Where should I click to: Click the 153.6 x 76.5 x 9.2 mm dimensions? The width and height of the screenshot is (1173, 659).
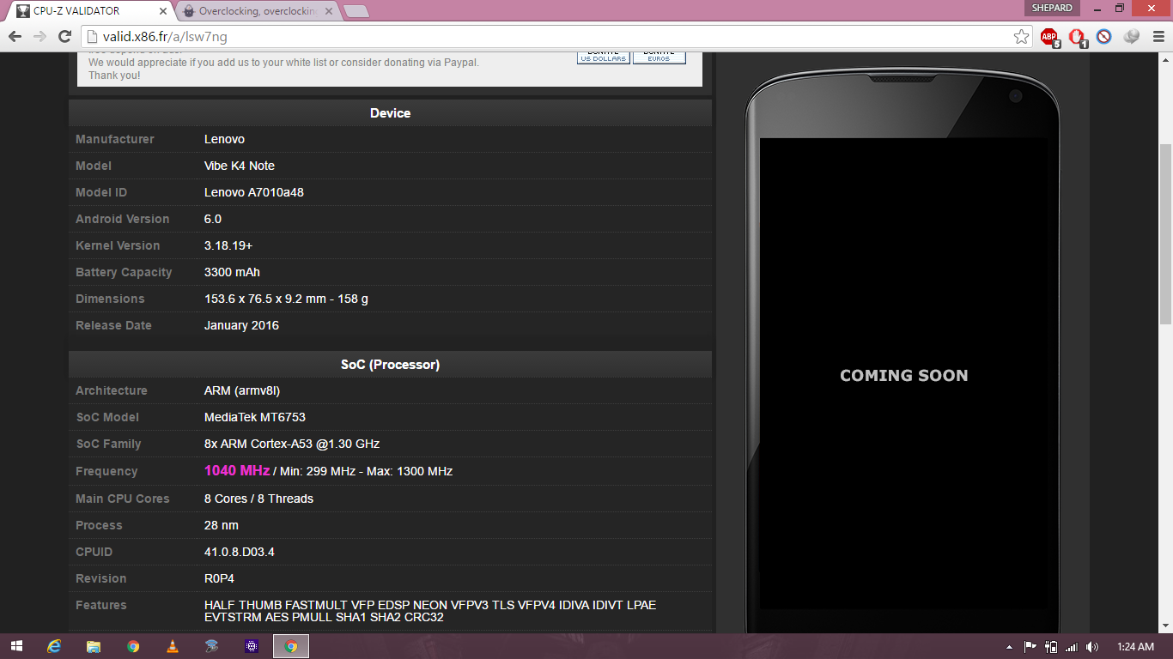[286, 299]
